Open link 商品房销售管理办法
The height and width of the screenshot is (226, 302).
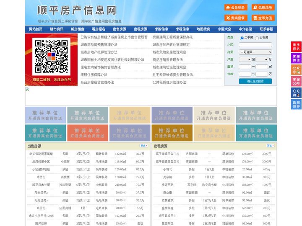click(x=168, y=60)
